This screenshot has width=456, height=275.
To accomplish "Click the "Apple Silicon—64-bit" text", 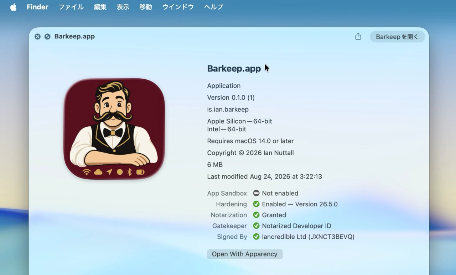I will pos(240,121).
